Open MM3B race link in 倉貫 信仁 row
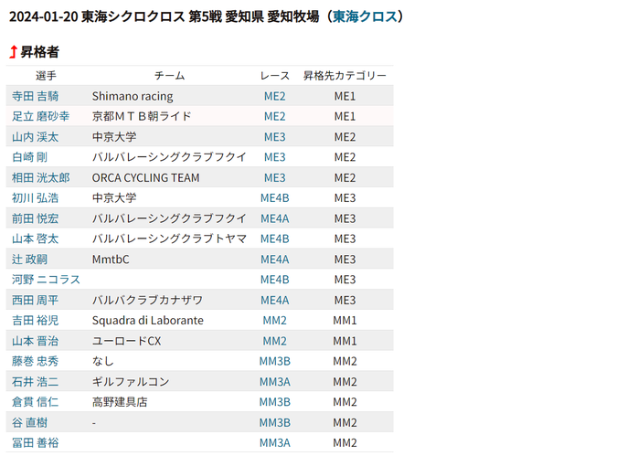 point(275,402)
